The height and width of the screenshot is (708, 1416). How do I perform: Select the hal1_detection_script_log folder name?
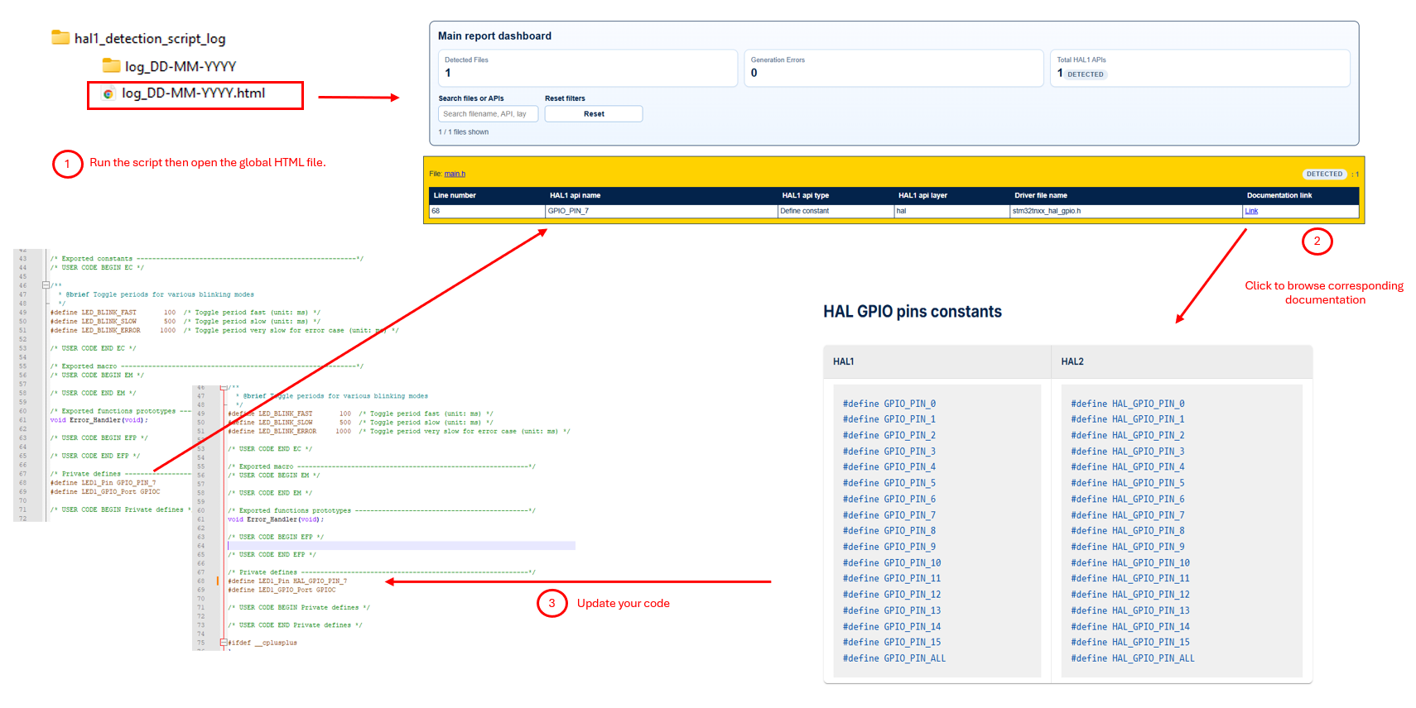click(150, 39)
